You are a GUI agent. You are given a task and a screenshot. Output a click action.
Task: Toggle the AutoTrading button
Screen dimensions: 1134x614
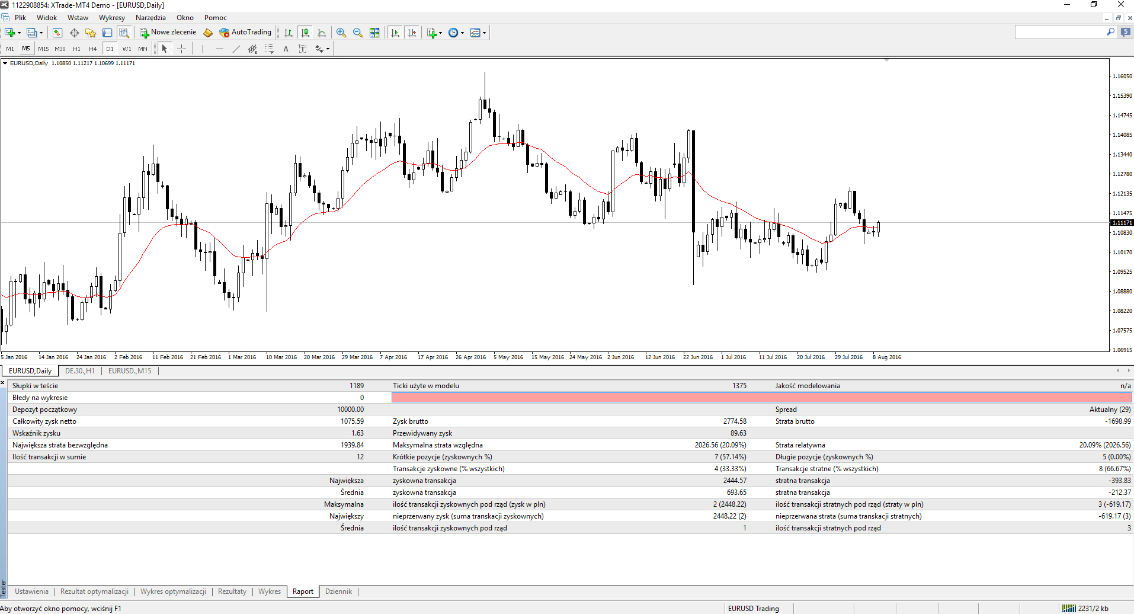click(x=245, y=33)
